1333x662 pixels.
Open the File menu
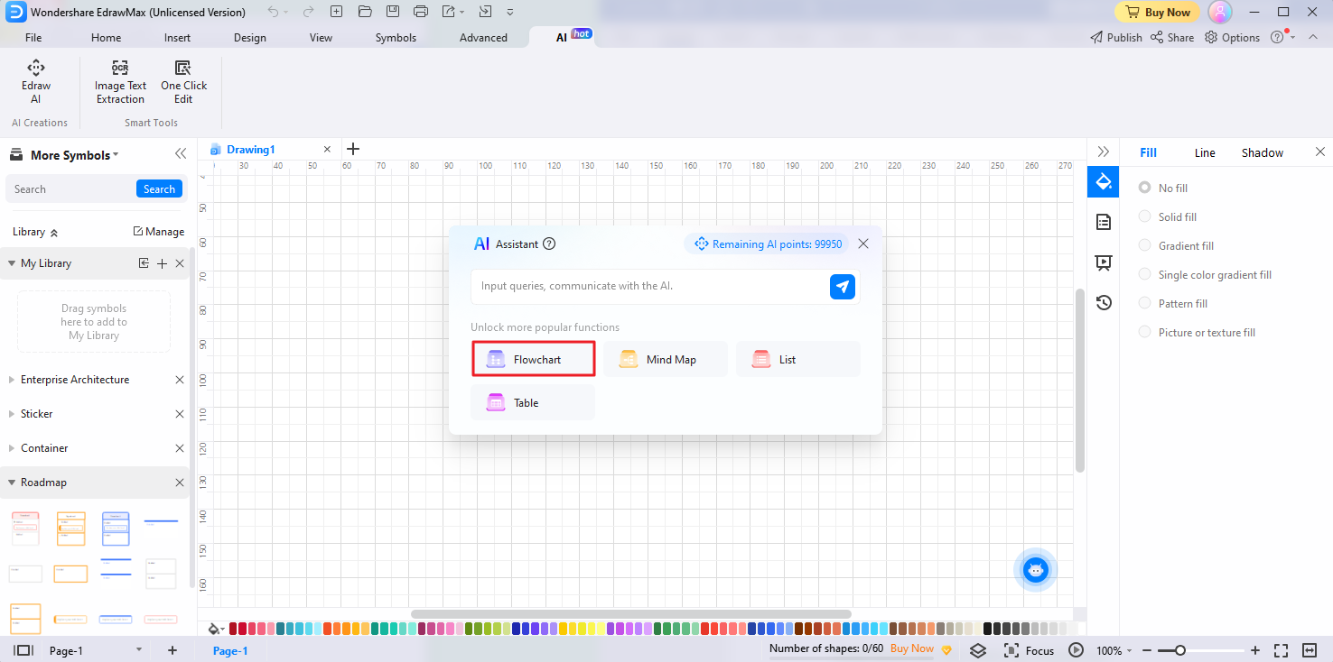(x=33, y=38)
